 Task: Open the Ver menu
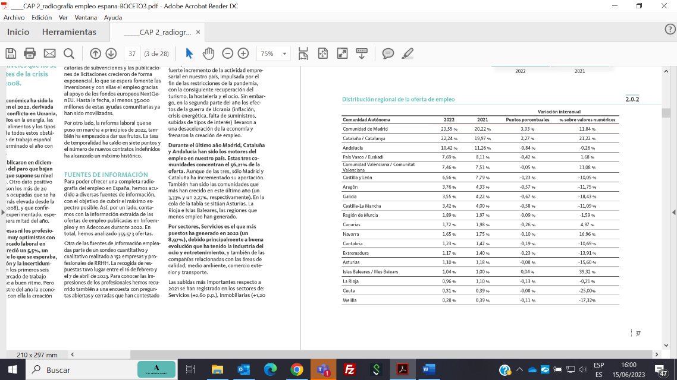click(63, 17)
